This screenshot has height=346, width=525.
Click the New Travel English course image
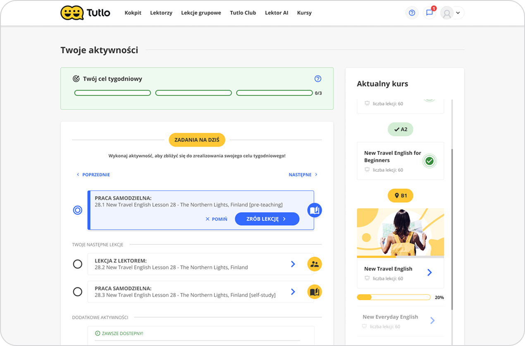[401, 232]
